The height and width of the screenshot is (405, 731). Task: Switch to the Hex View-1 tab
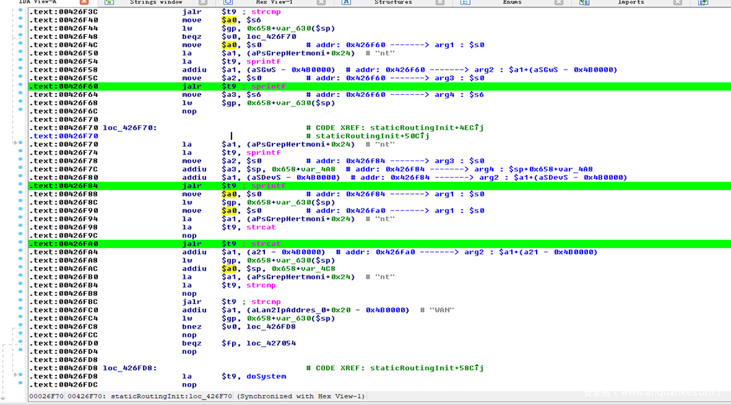(x=274, y=2)
